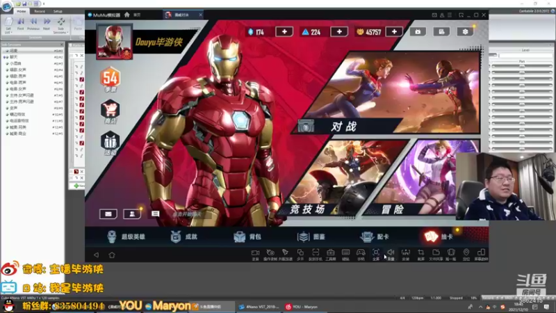Open MuMu 操作录制 macro recorder

[270, 255]
